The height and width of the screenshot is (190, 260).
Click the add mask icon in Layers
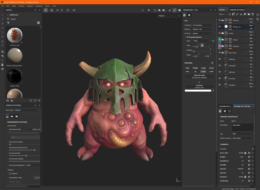233,14
